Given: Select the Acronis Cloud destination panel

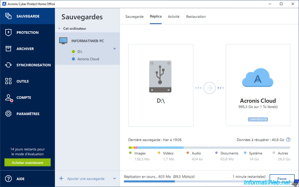Looking at the screenshot, I should pos(258,85).
